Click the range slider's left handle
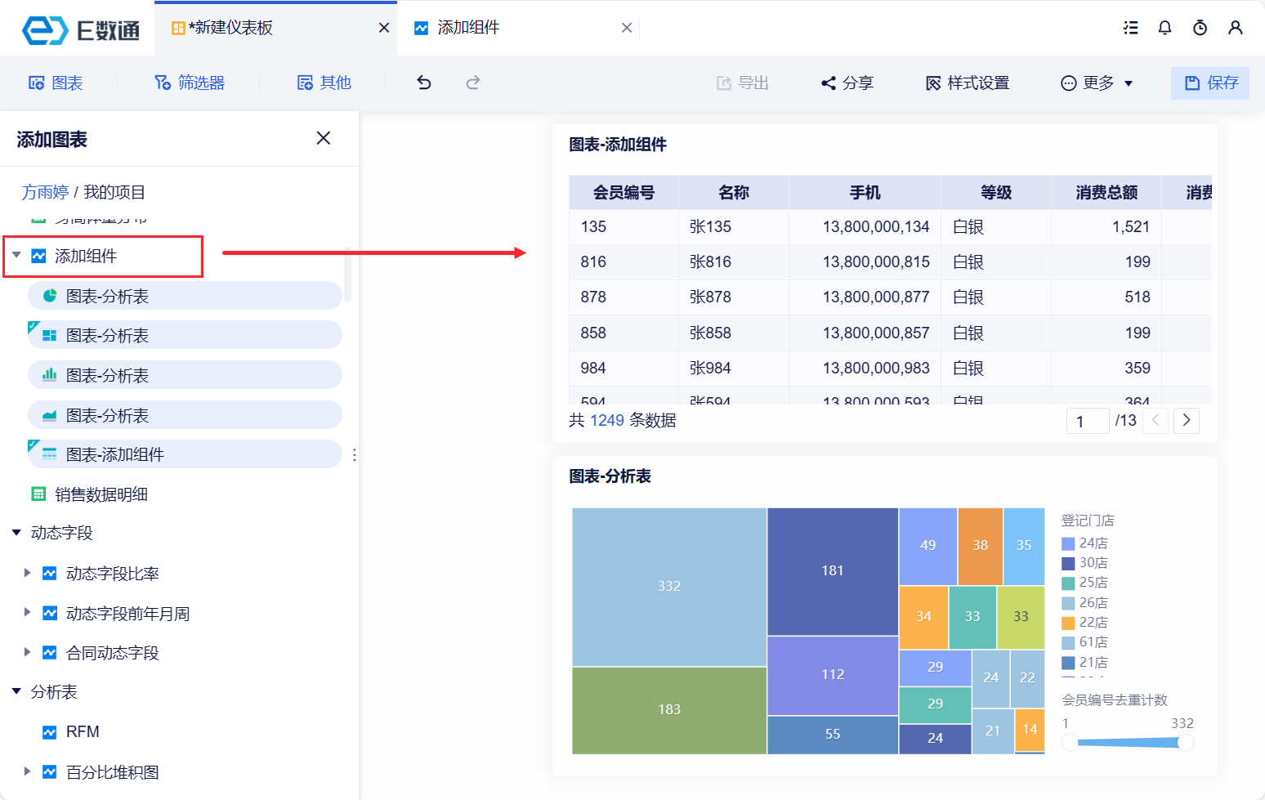1265x800 pixels. [1070, 742]
